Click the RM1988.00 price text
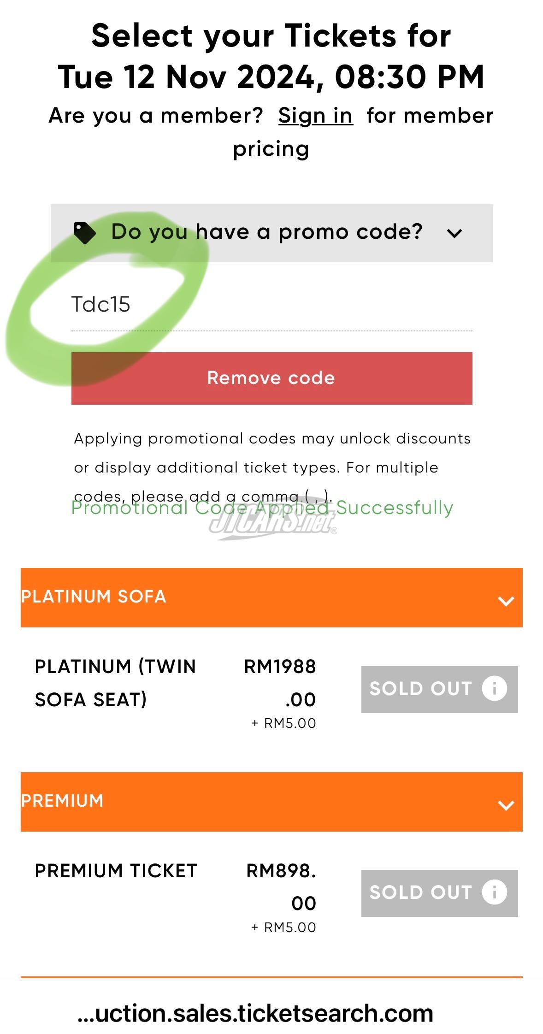Screen dimensions: 543x1034 pyautogui.click(x=280, y=683)
